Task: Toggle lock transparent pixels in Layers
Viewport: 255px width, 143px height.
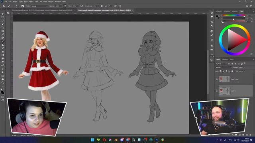Action: (220, 71)
